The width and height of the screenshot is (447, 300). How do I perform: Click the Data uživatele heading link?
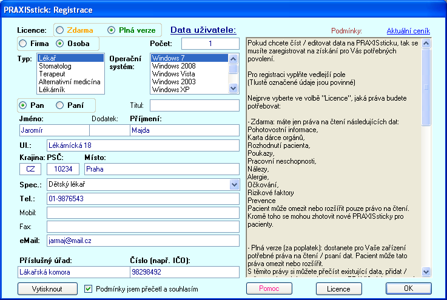coord(203,30)
